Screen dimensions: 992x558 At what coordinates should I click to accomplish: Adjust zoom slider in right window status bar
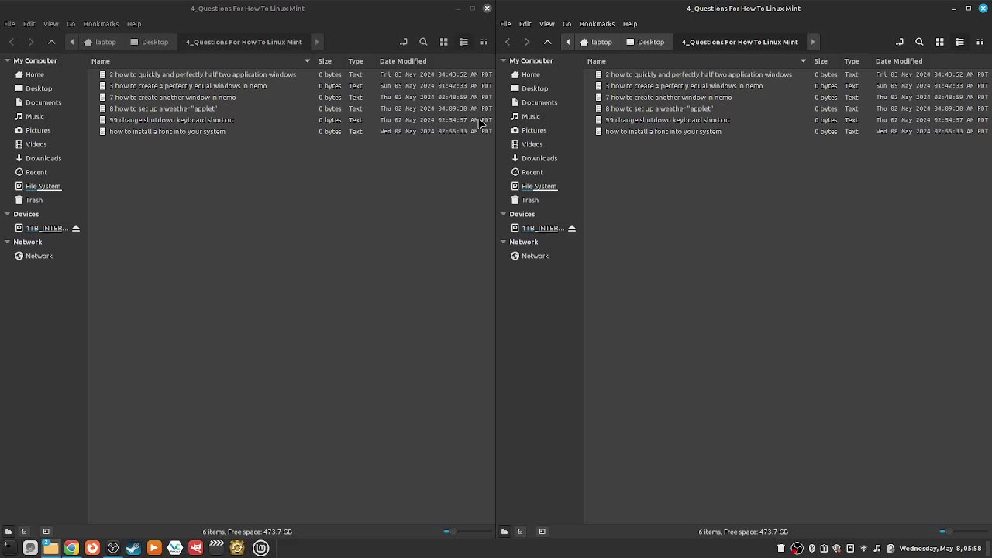click(963, 532)
